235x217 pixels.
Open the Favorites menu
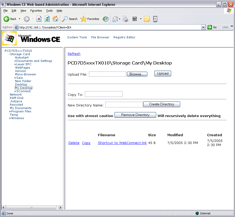click(36, 11)
